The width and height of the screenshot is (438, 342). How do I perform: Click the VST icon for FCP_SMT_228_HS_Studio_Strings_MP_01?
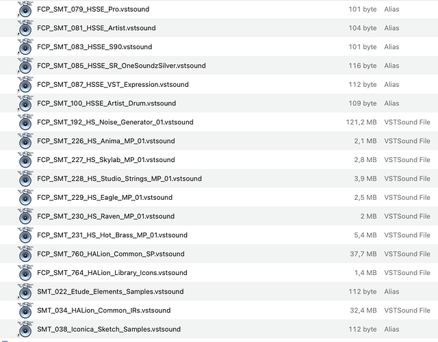25,179
